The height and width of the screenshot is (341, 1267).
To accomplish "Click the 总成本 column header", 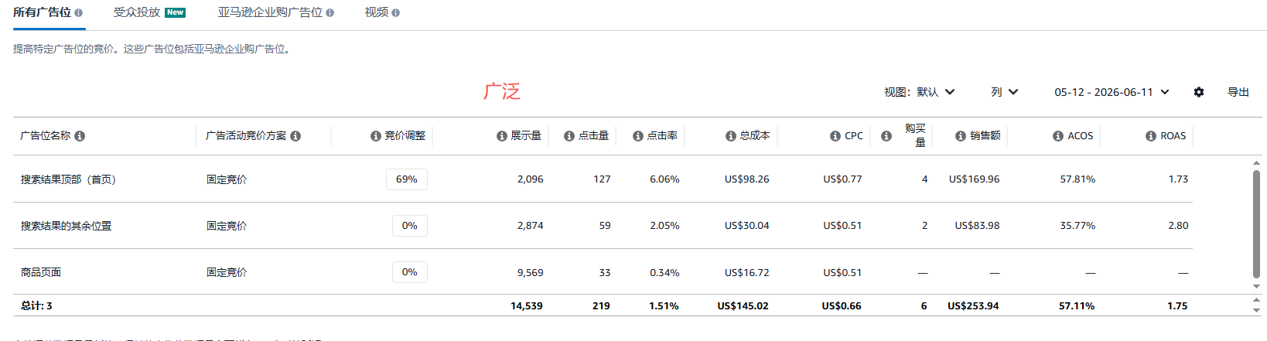I will coord(755,136).
